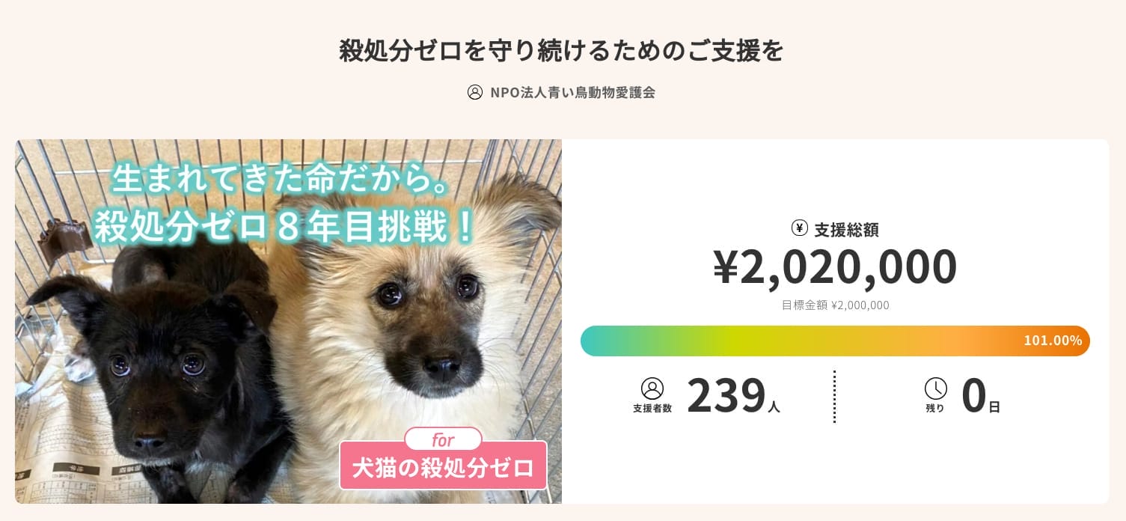Screen dimensions: 1126x521
Task: Click the organizer avatar icon above the campaign image
Action: click(x=475, y=92)
